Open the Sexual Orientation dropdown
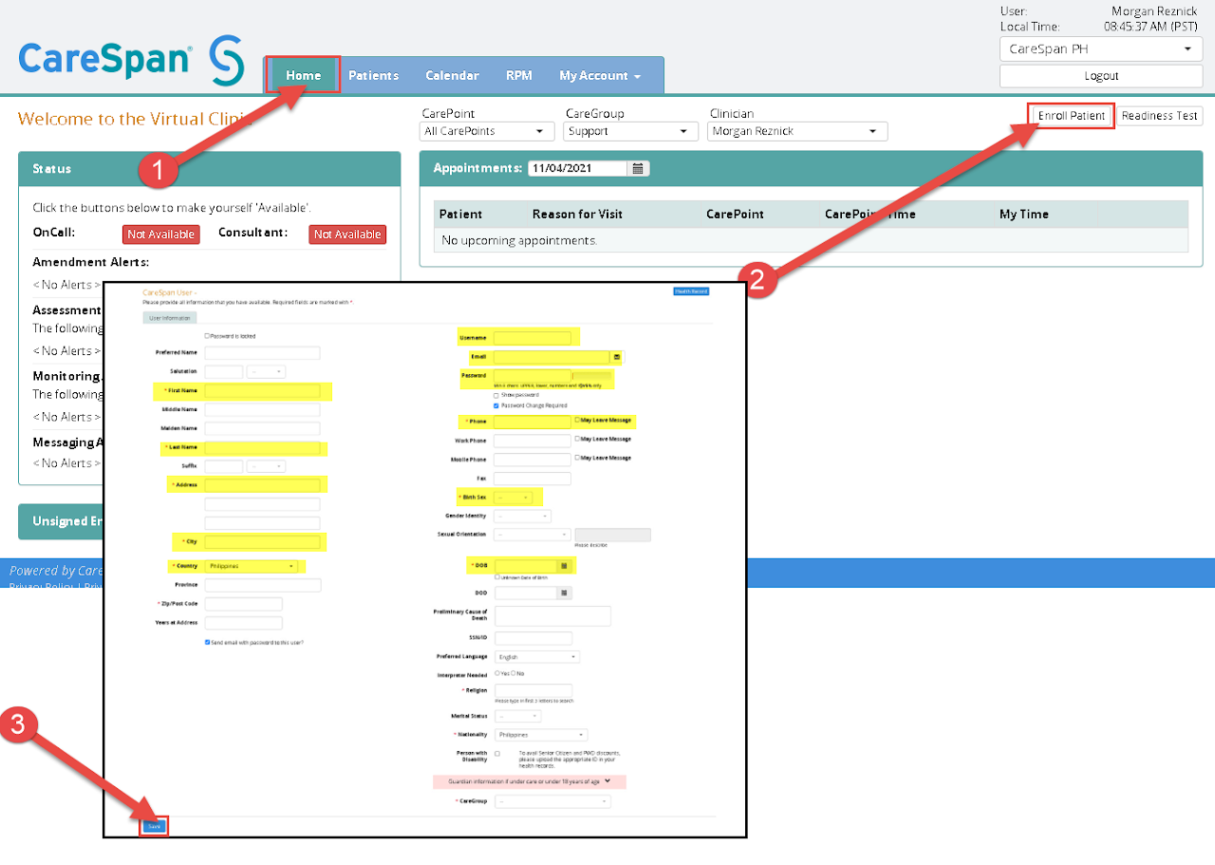The image size is (1215, 865). 533,535
